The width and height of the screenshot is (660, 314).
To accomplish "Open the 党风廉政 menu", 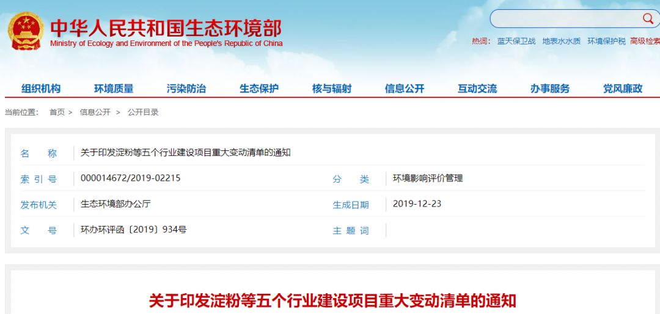I will [623, 89].
